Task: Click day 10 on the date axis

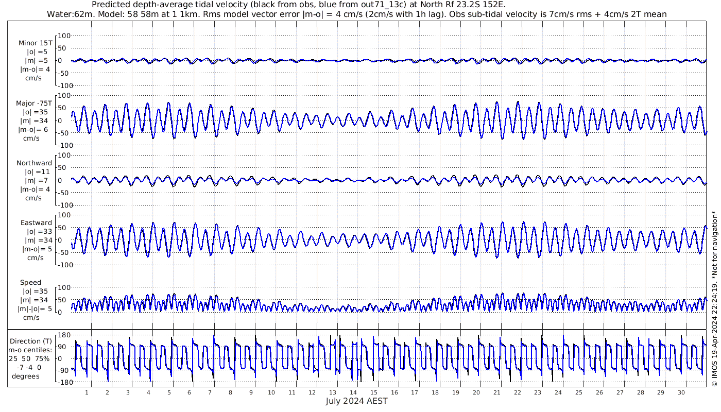Action: point(271,392)
